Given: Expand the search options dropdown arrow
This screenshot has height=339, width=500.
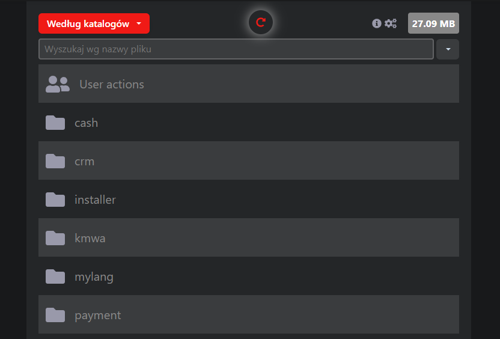Looking at the screenshot, I should click(x=448, y=49).
